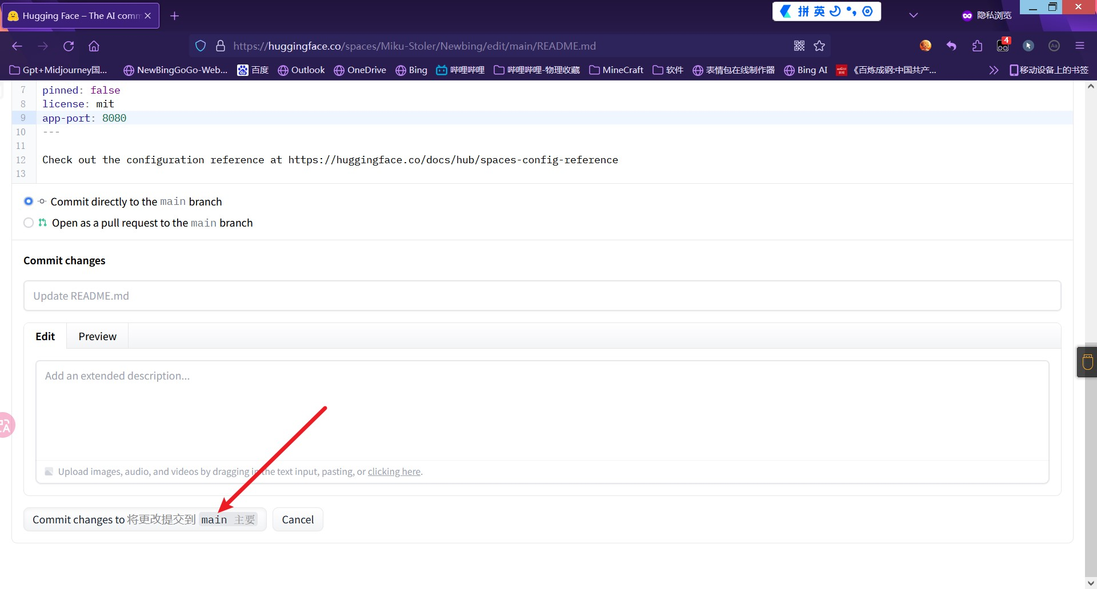The width and height of the screenshot is (1097, 589).
Task: Click scrollbar up arrow
Action: coord(1091,87)
